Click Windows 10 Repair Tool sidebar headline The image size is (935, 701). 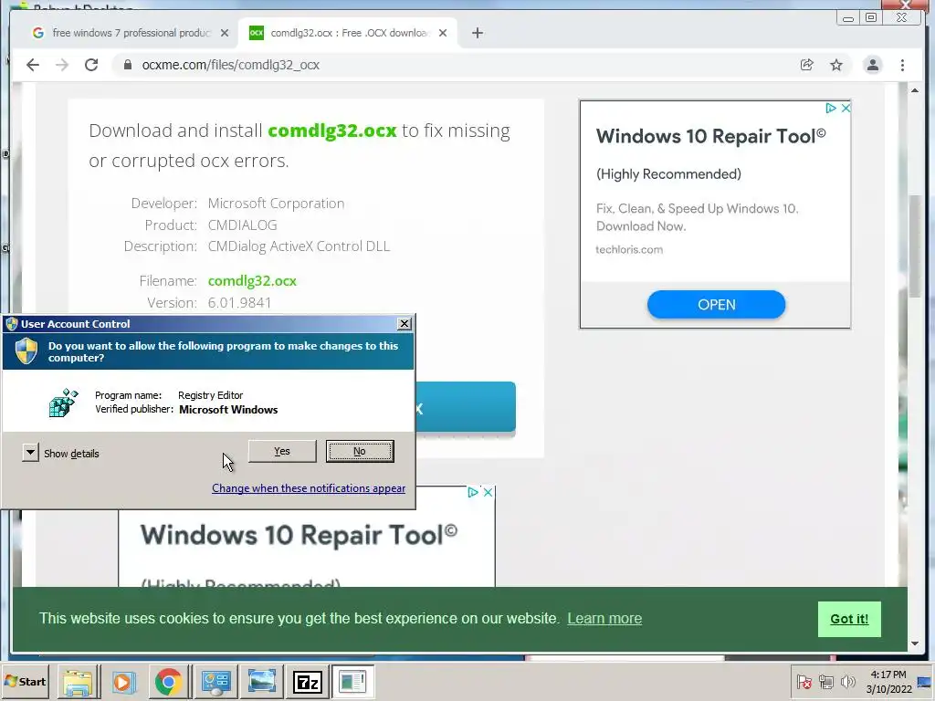pyautogui.click(x=710, y=137)
